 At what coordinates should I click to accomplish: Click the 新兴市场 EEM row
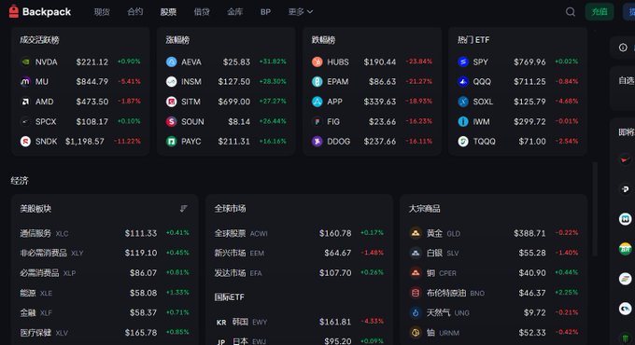coord(299,254)
